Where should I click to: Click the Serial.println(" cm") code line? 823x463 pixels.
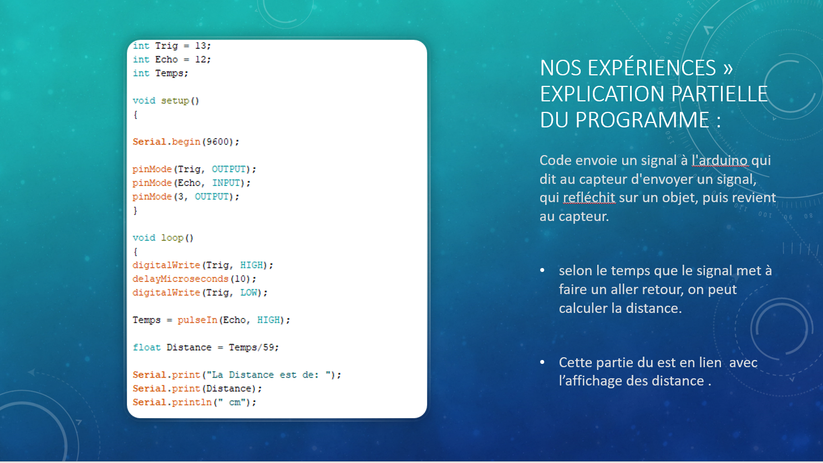tap(194, 403)
